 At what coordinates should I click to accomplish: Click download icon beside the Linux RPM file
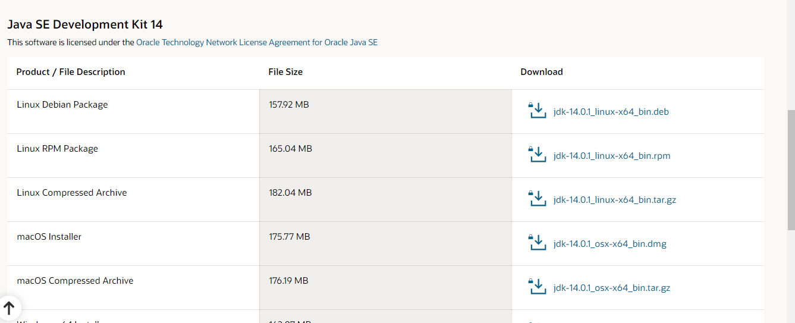[537, 155]
